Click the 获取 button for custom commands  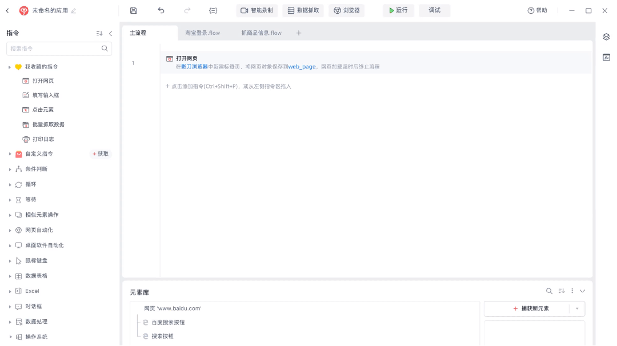pos(101,154)
